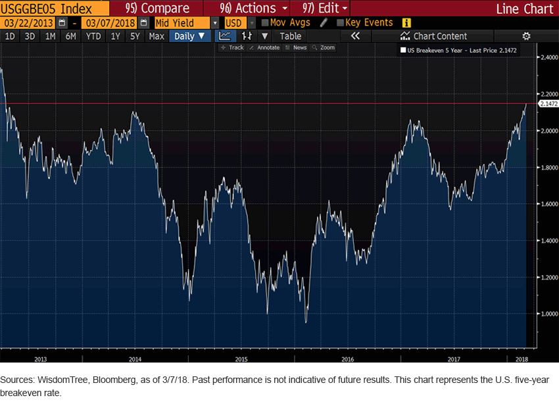The image size is (559, 404).
Task: Click the Line Chart title label
Action: point(524,9)
